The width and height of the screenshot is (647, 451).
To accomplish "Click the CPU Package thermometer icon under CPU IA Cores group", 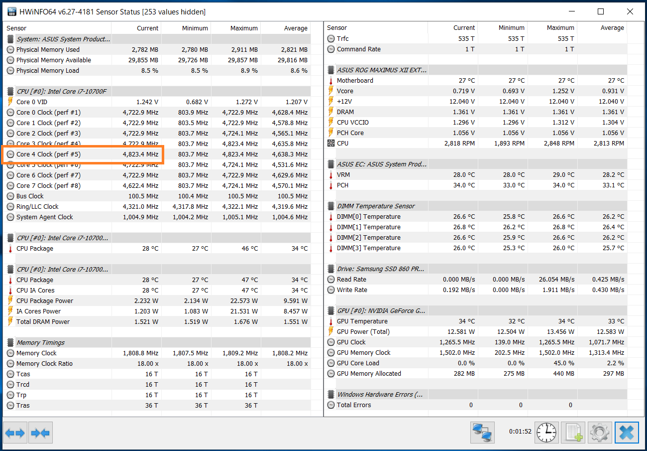I will pos(10,280).
